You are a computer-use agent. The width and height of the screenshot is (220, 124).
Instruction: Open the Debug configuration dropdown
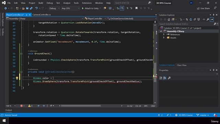click(54, 8)
